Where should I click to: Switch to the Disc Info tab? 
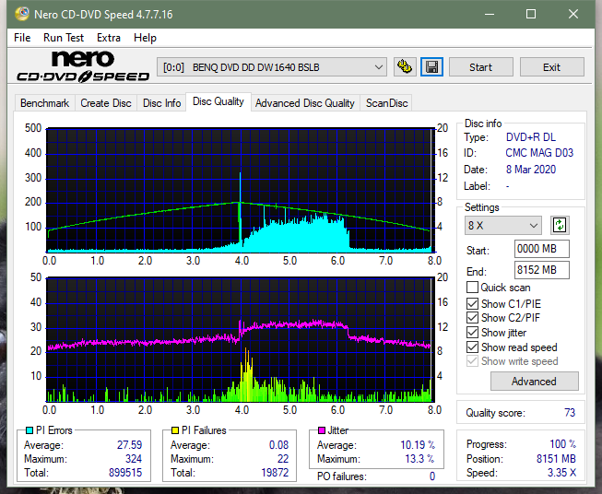(x=161, y=103)
